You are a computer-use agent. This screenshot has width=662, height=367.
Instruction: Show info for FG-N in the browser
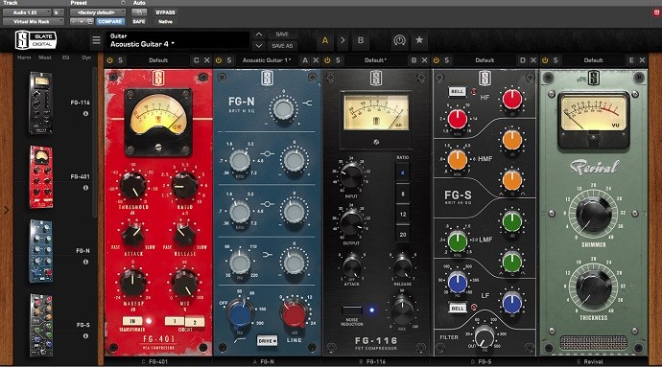pyautogui.click(x=85, y=262)
